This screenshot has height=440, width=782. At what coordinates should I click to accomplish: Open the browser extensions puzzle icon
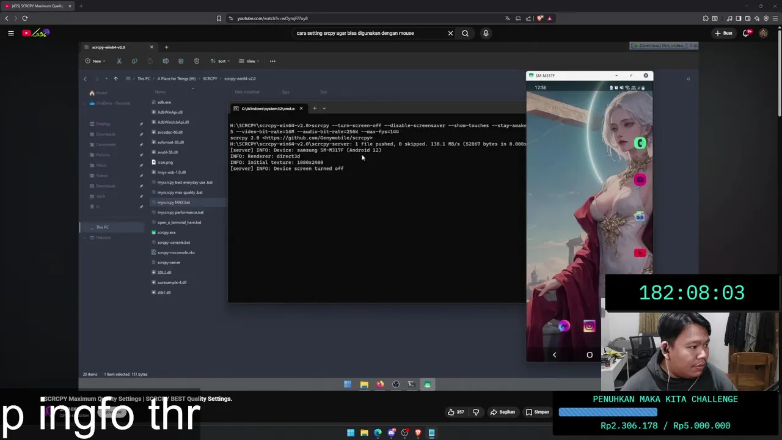tap(706, 18)
